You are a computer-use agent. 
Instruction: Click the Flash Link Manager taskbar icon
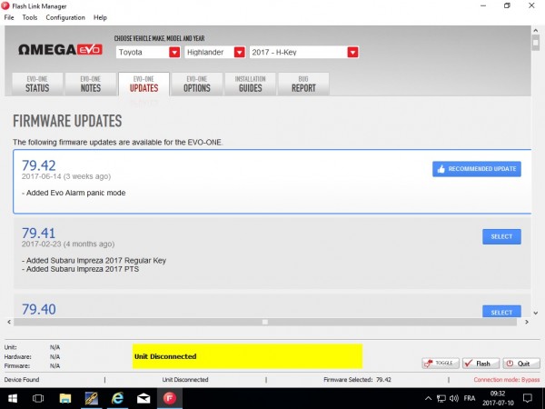(x=168, y=398)
